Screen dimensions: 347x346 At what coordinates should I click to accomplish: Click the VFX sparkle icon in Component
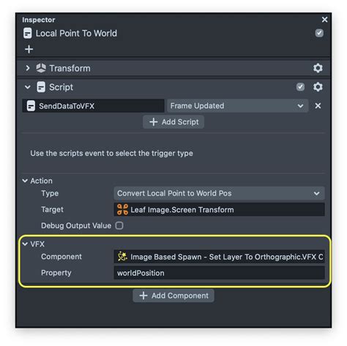click(x=122, y=257)
